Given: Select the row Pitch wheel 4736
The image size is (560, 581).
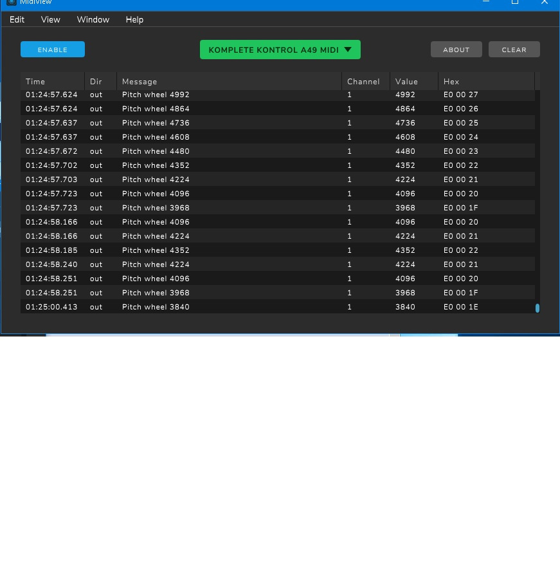Looking at the screenshot, I should pyautogui.click(x=278, y=123).
